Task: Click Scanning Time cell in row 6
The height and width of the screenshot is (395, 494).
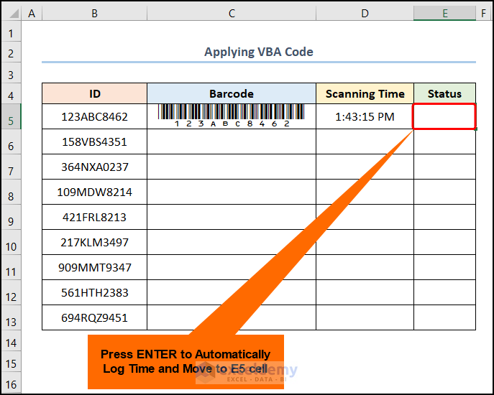Action: click(365, 141)
